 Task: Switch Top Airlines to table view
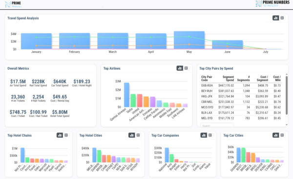[x=186, y=68]
